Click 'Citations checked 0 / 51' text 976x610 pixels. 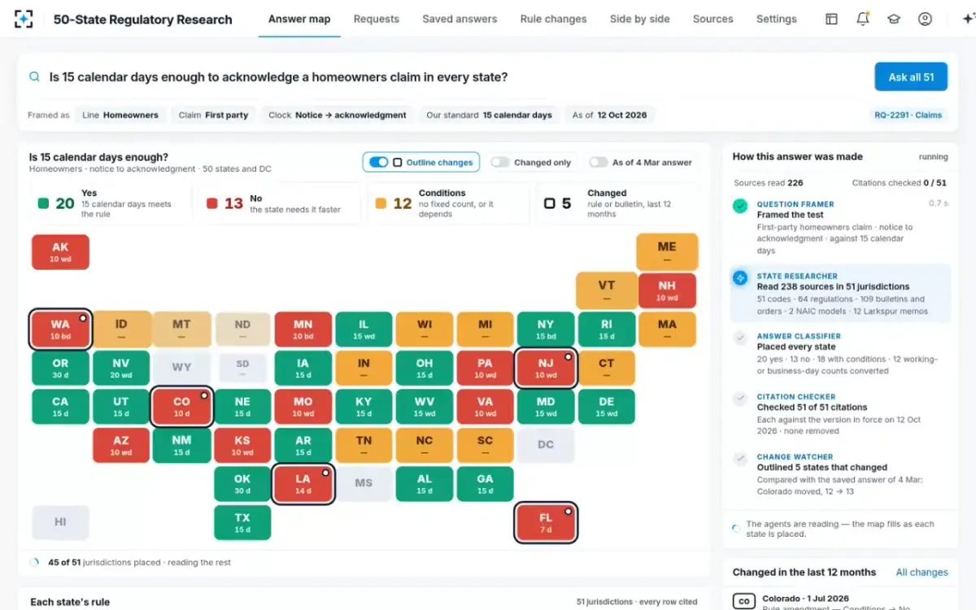900,183
